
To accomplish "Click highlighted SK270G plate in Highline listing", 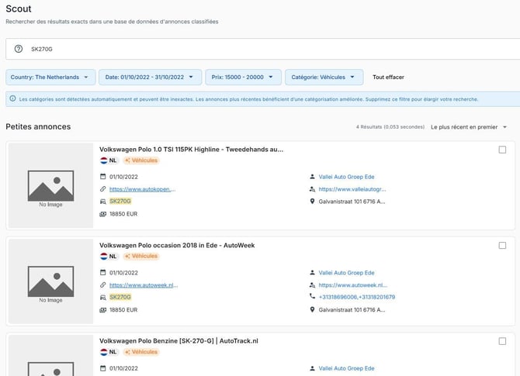I will pos(120,201).
